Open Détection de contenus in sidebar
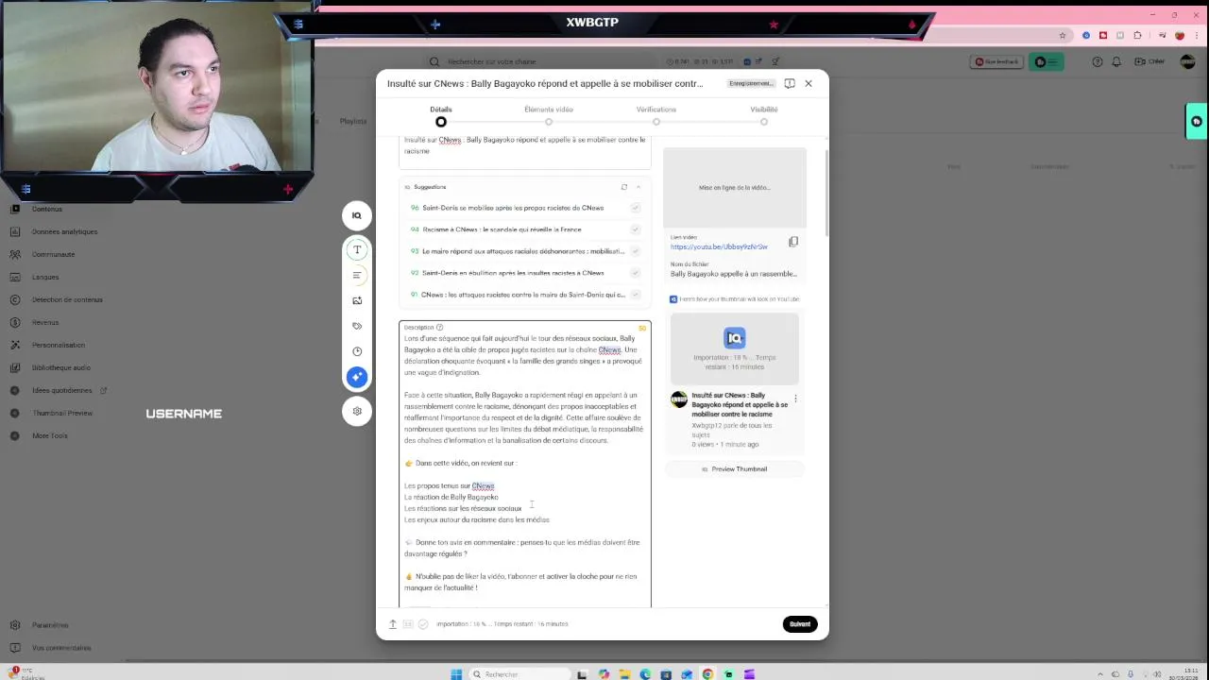The height and width of the screenshot is (680, 1209). [x=67, y=299]
